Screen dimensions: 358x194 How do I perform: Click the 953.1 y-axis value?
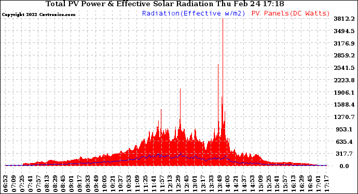[x=344, y=129]
